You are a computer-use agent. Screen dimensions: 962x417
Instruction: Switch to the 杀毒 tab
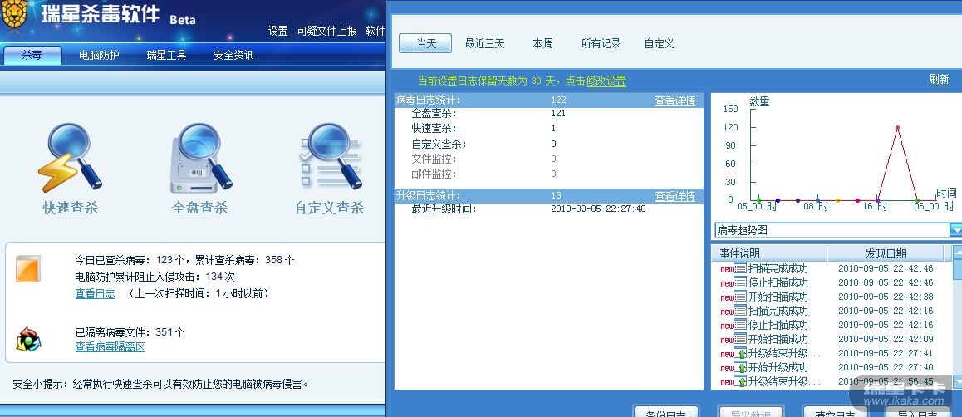click(x=32, y=55)
